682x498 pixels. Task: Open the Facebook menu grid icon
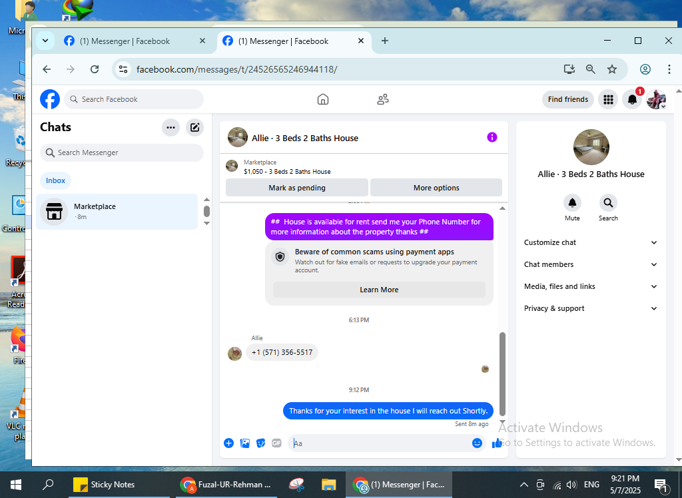click(608, 99)
